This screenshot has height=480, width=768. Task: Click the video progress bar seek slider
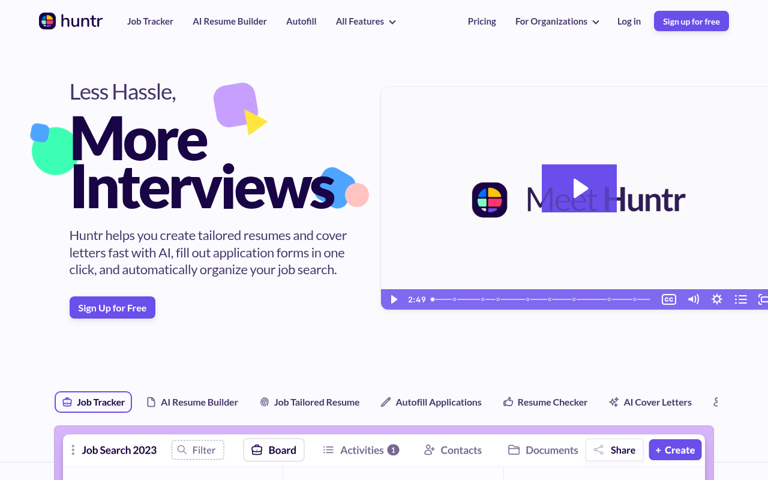click(540, 299)
